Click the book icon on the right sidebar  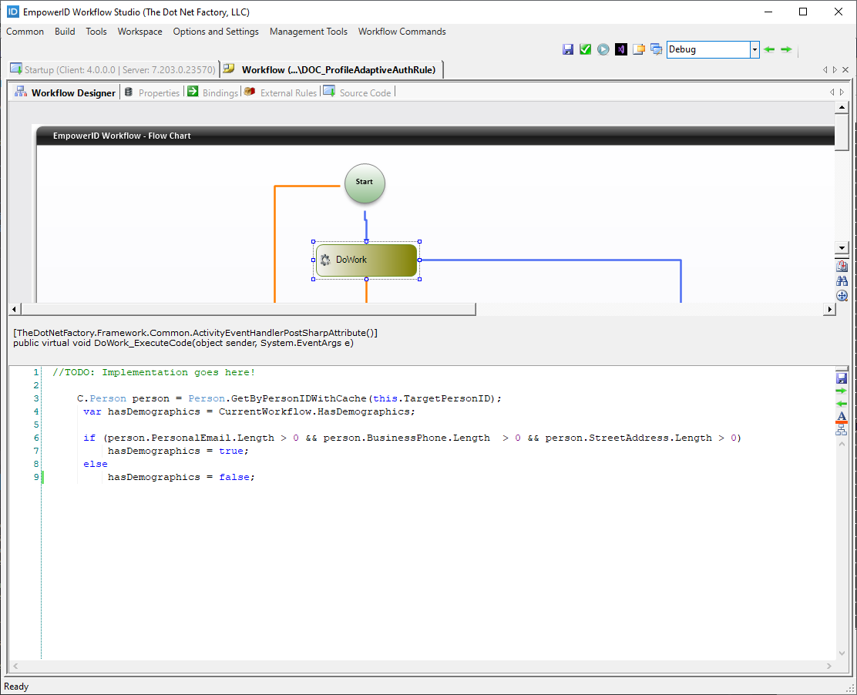tap(842, 265)
